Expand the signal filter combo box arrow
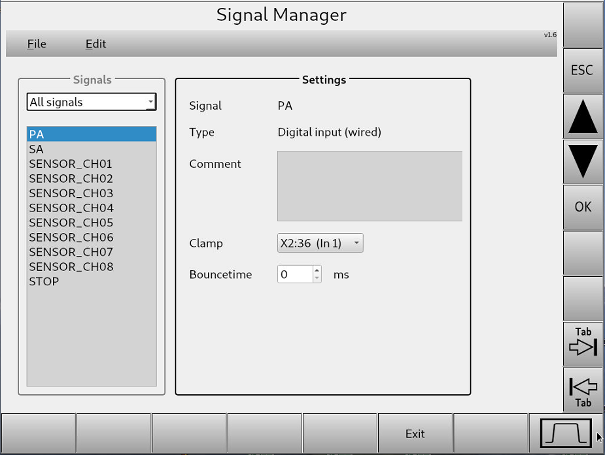 click(x=151, y=102)
